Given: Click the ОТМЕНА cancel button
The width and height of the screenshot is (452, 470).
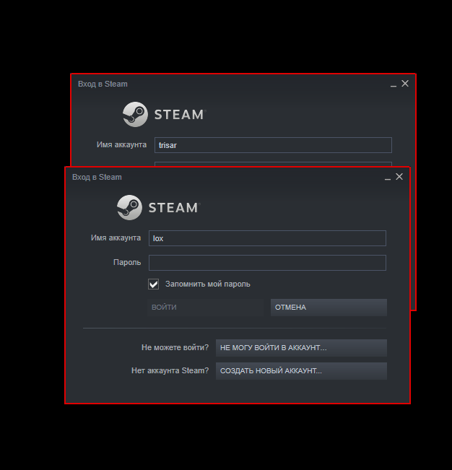Looking at the screenshot, I should 329,308.
